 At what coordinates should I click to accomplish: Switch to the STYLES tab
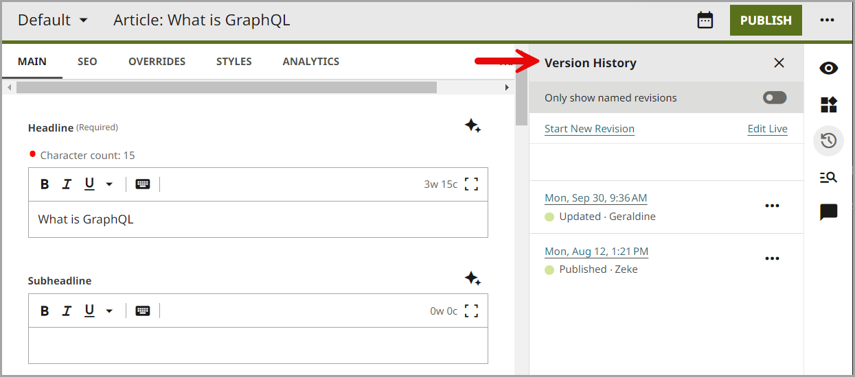coord(233,62)
